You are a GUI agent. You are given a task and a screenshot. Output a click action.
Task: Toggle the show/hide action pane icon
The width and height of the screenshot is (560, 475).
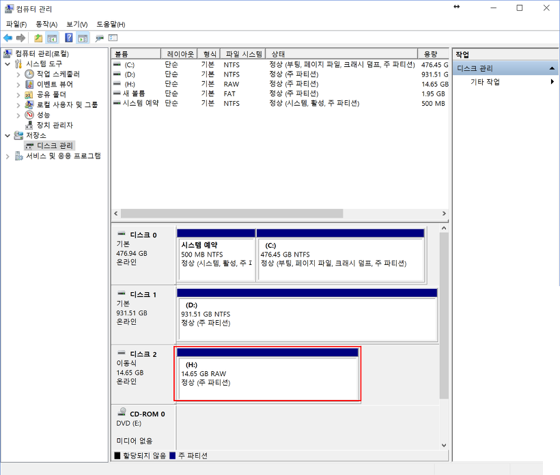point(83,38)
